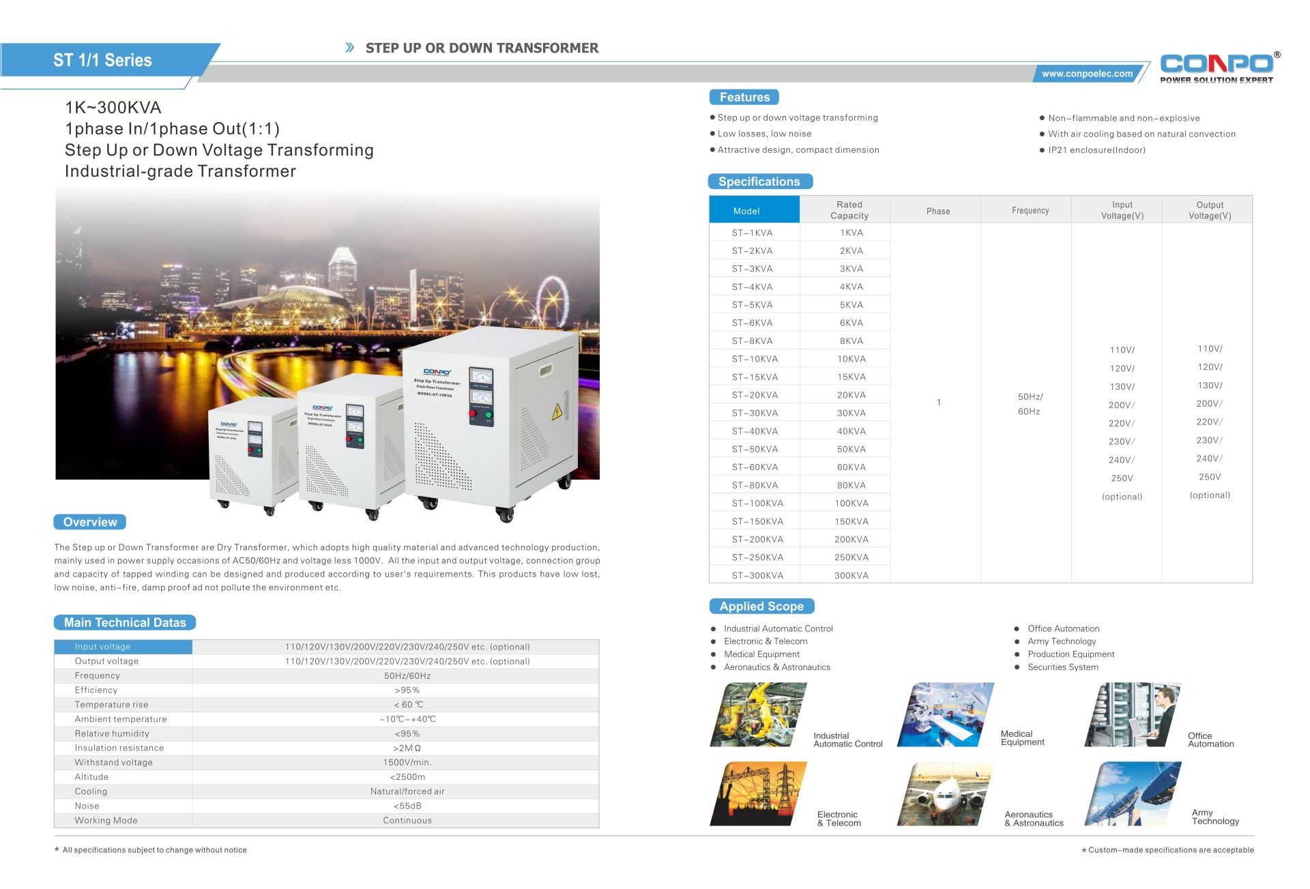Click the Specifications section label
The width and height of the screenshot is (1310, 889).
(760, 181)
